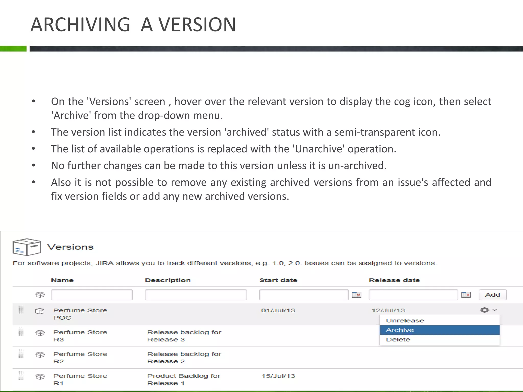Expand the dropdown arrow beside the cog icon
This screenshot has width=523, height=392.
pyautogui.click(x=495, y=310)
